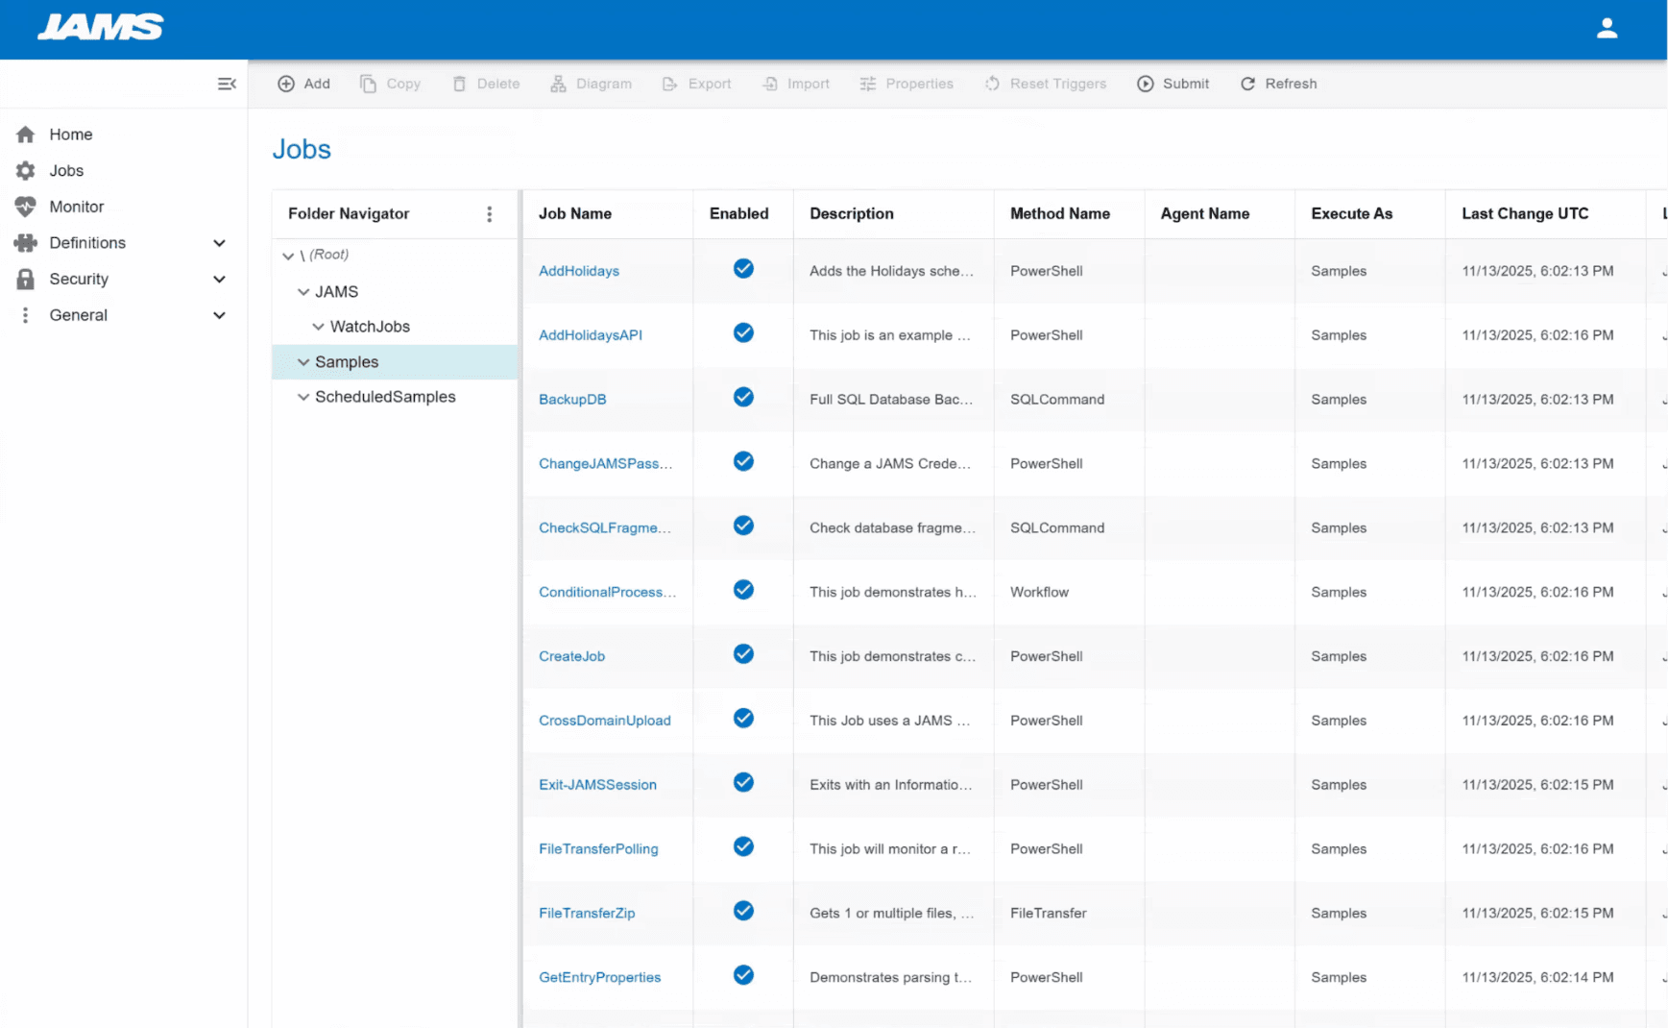The height and width of the screenshot is (1028, 1668).
Task: Click the Definitions puzzle icon
Action: pos(25,242)
